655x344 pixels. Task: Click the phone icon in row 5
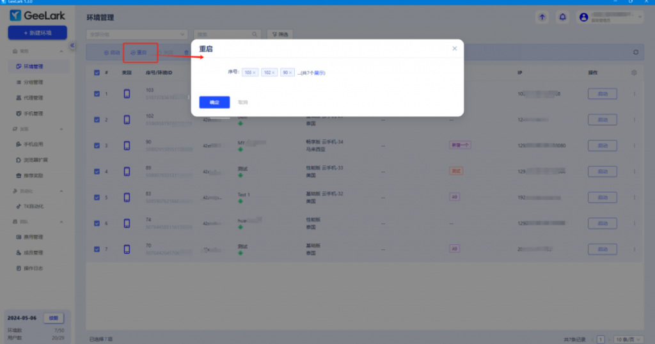127,198
